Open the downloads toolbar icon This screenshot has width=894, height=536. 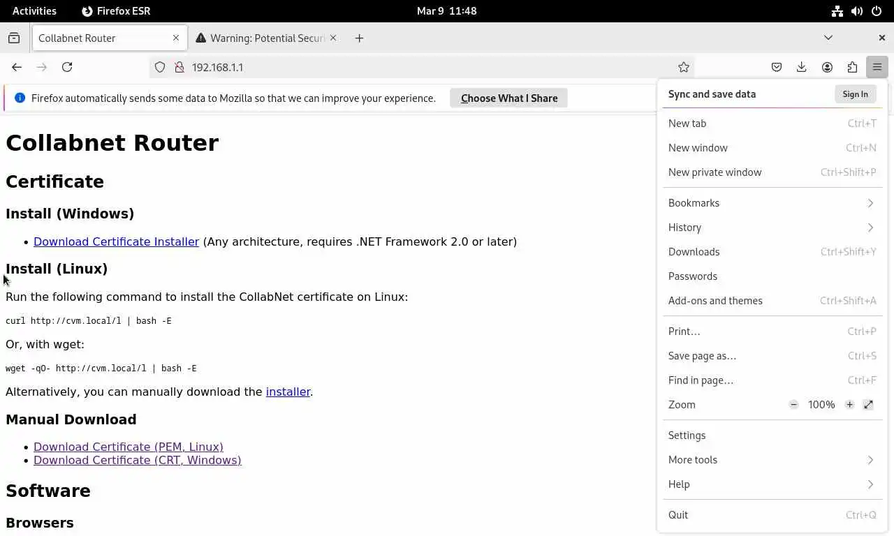click(802, 67)
